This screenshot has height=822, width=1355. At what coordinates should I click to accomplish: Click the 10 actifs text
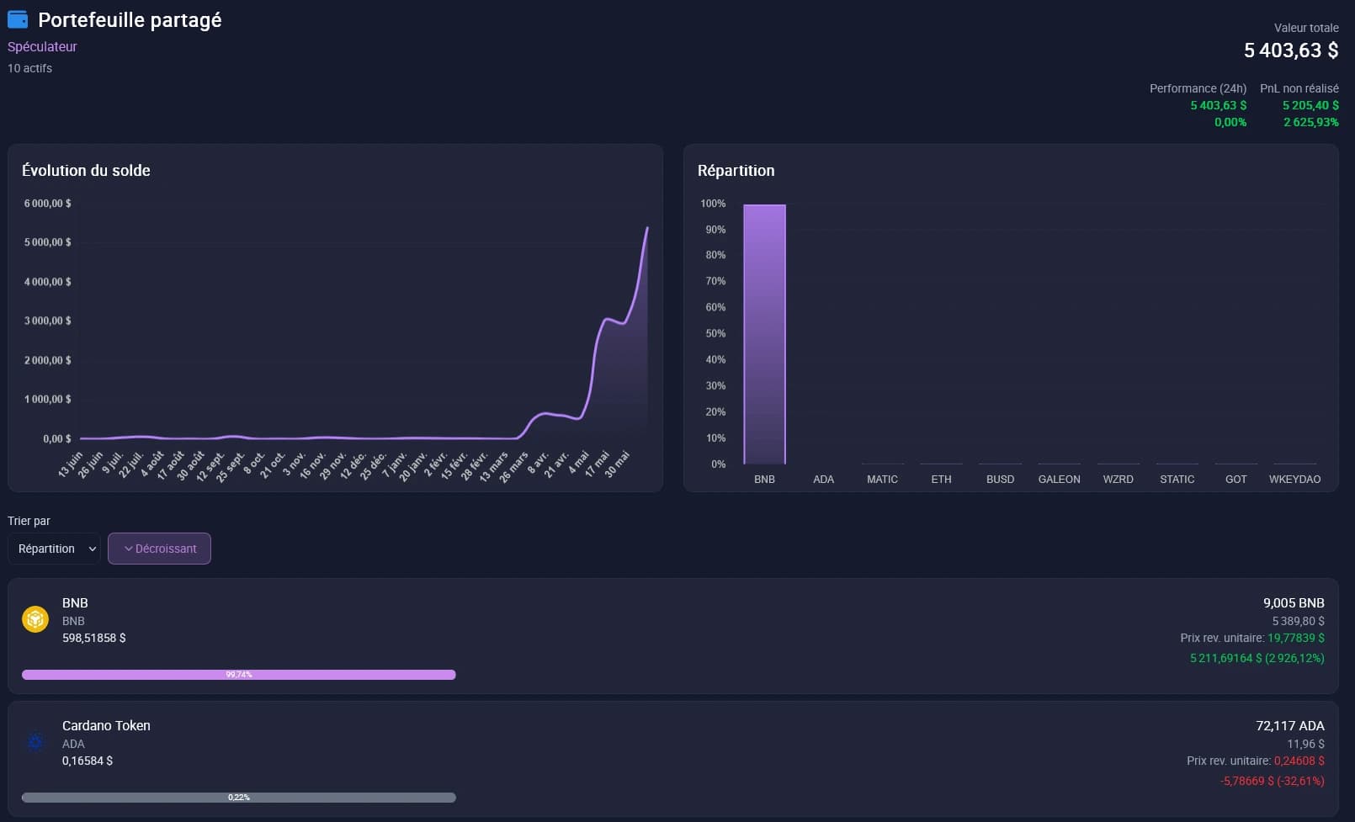(29, 68)
